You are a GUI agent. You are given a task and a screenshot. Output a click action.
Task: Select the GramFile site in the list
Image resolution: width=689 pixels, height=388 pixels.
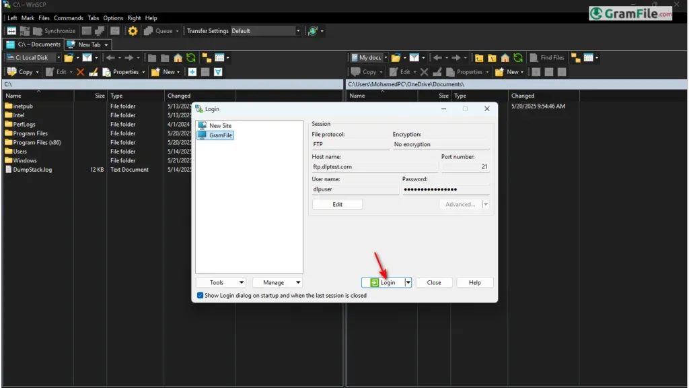(215, 135)
